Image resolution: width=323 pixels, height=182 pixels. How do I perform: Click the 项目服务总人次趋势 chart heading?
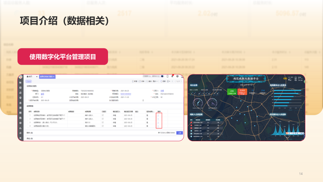click(278, 114)
